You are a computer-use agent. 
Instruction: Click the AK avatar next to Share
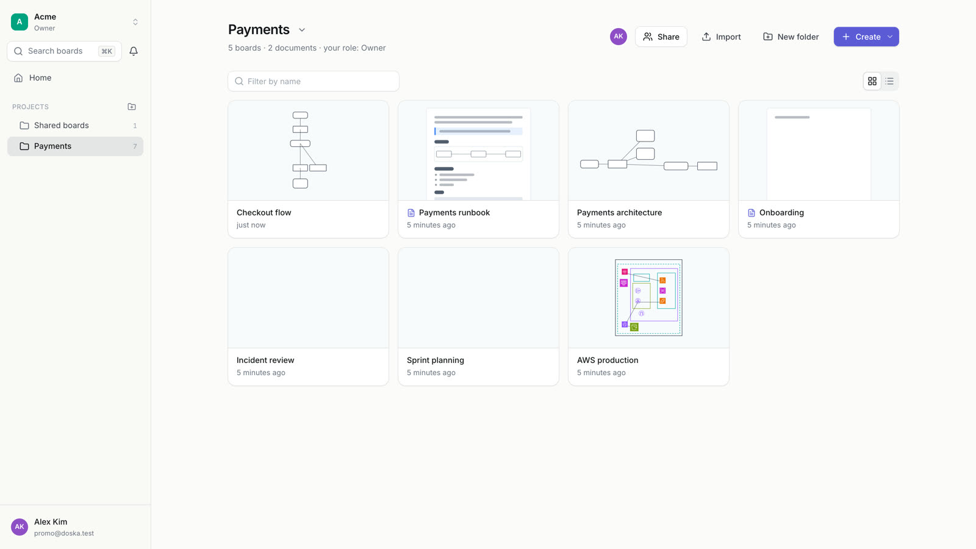click(619, 37)
